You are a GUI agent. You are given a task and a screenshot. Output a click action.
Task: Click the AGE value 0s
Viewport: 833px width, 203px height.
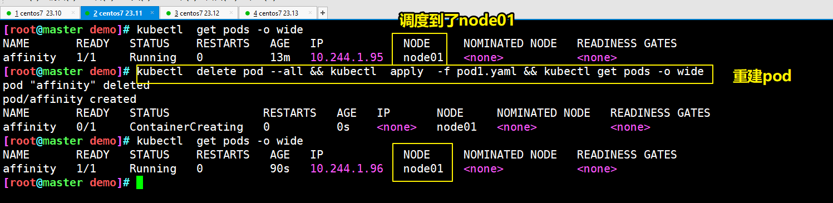coord(343,127)
